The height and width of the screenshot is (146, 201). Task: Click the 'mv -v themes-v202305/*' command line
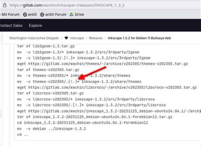[74, 76]
